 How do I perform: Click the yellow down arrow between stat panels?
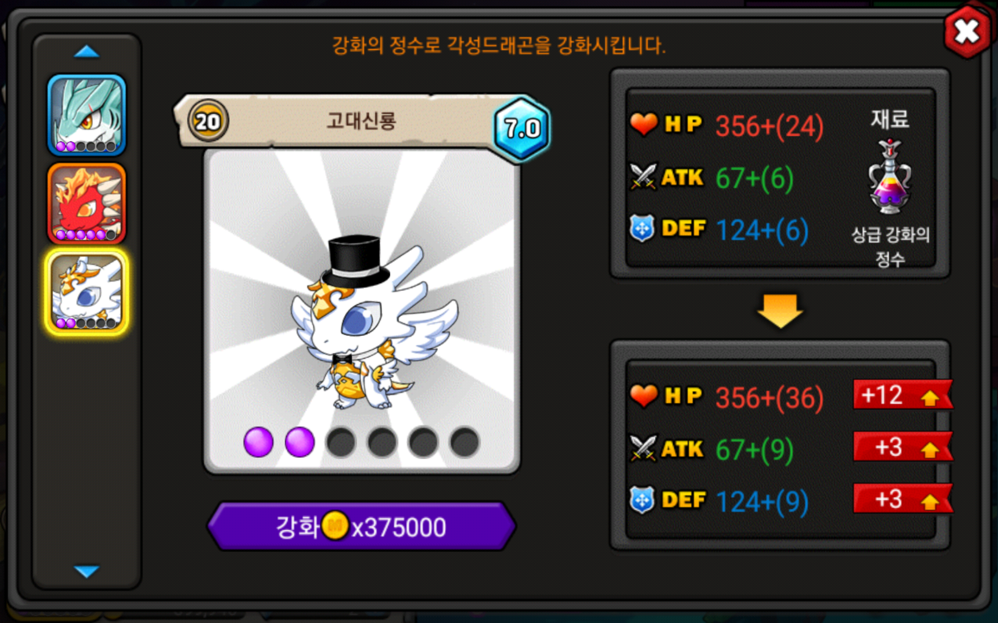tap(780, 311)
